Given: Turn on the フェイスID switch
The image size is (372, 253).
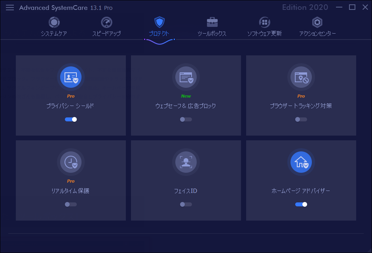Looking at the screenshot, I should pos(186,204).
